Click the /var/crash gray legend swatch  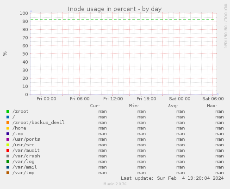click(8, 156)
